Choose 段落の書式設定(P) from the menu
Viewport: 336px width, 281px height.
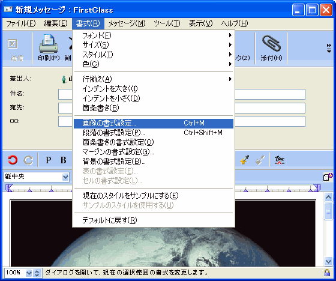(x=154, y=133)
